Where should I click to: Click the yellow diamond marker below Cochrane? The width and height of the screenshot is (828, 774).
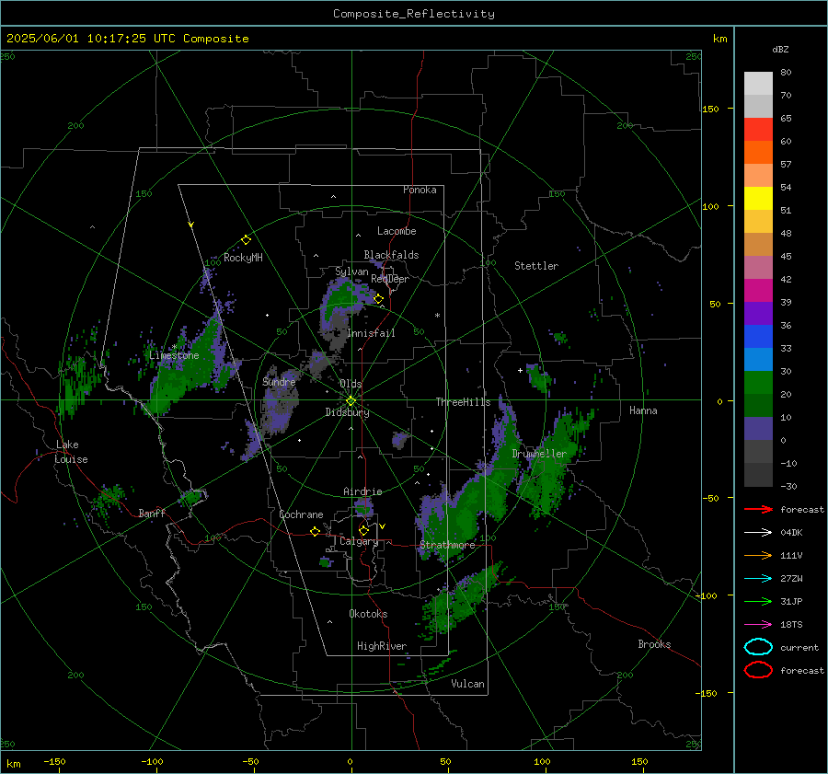[316, 531]
